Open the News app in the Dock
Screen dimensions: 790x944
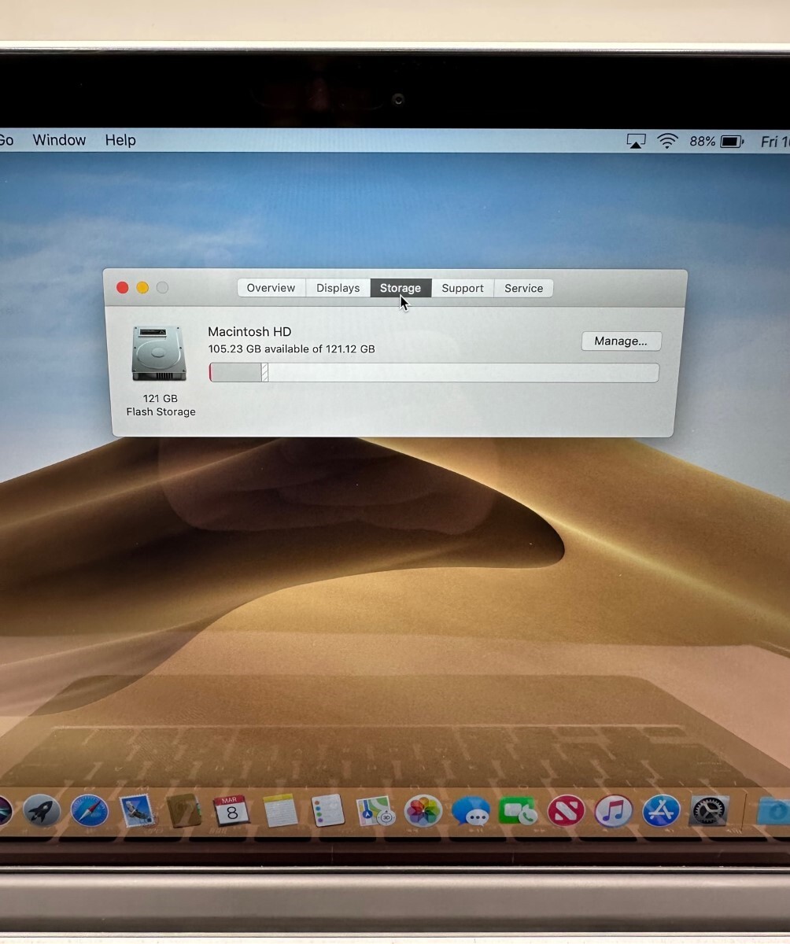point(566,810)
